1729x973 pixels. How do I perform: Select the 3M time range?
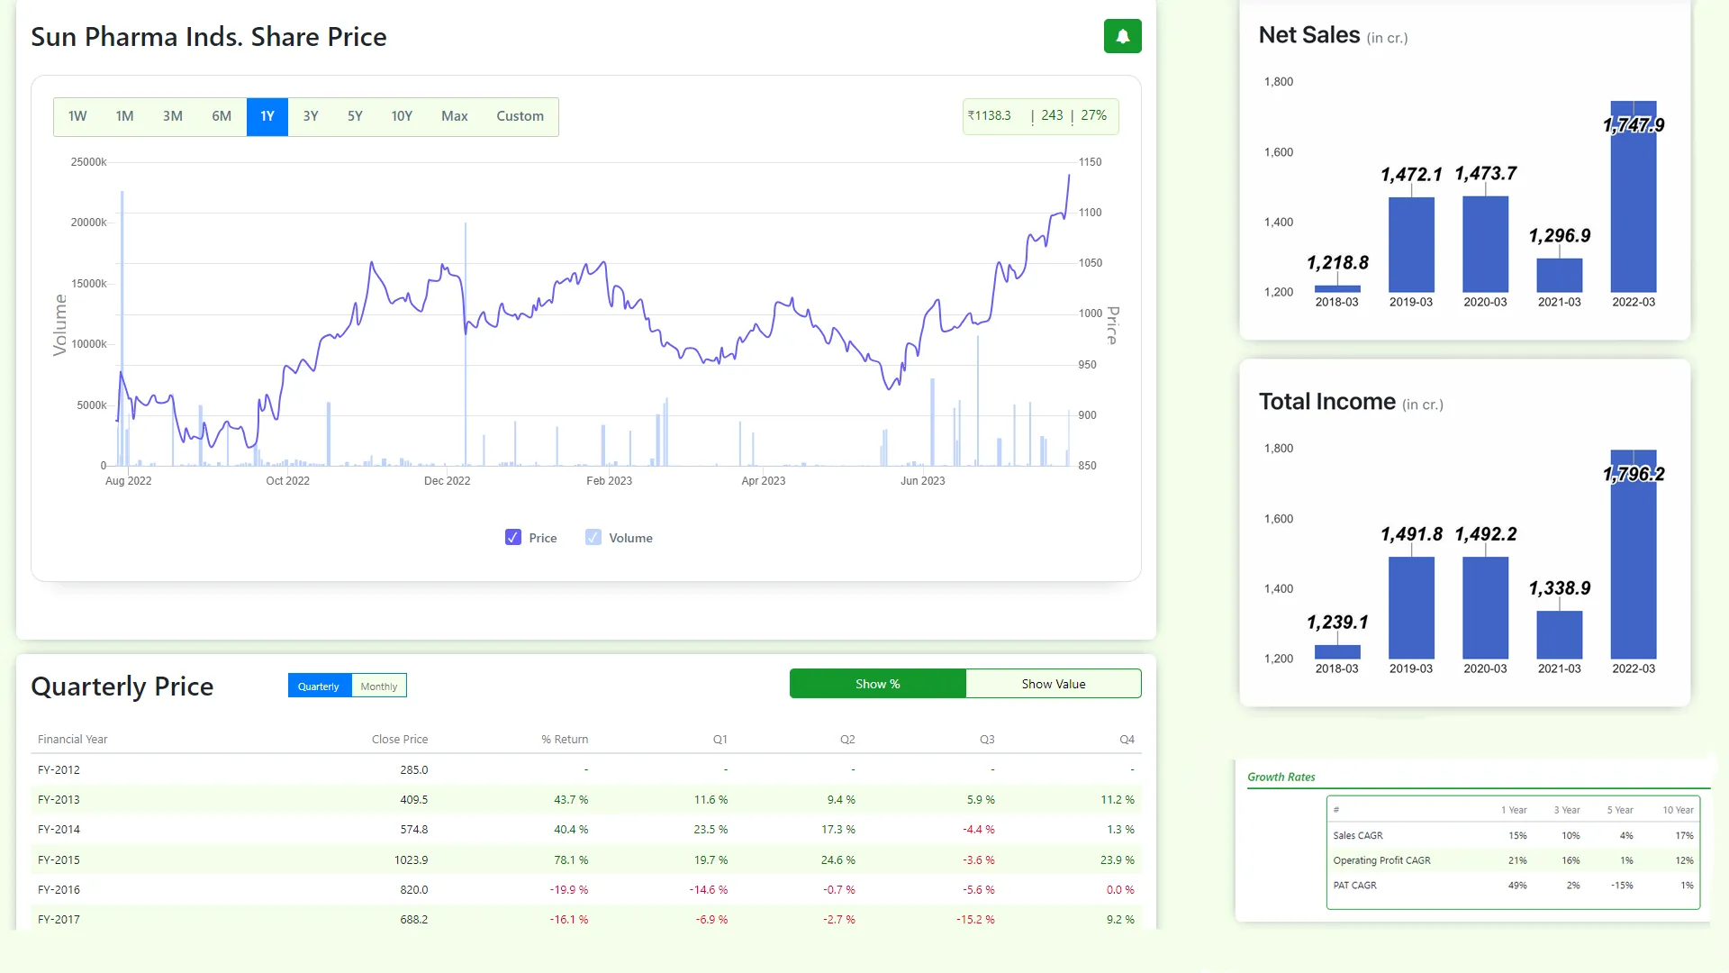coord(173,116)
